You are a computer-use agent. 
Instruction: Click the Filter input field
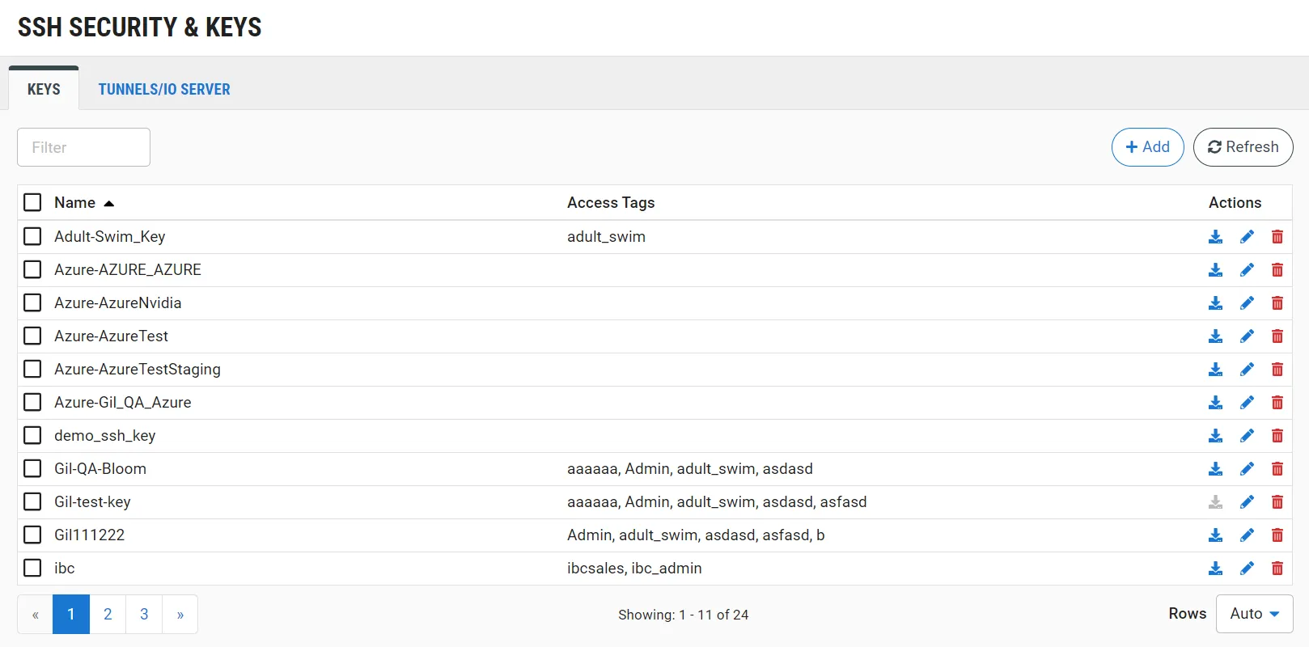pos(83,147)
